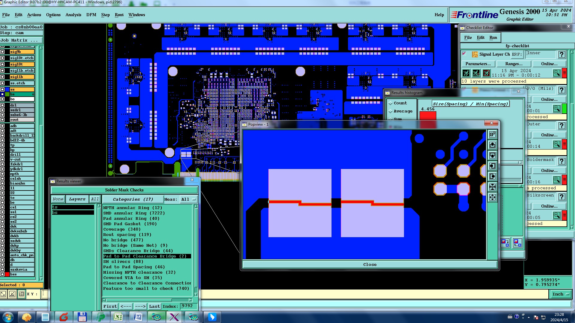Click the pan up arrow in Popview
575x323 pixels.
click(x=493, y=145)
